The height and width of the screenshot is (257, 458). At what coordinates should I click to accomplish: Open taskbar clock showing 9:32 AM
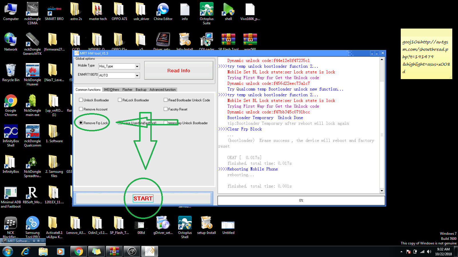point(443,252)
